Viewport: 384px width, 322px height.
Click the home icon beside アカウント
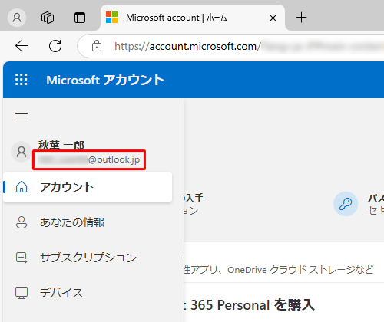point(22,187)
